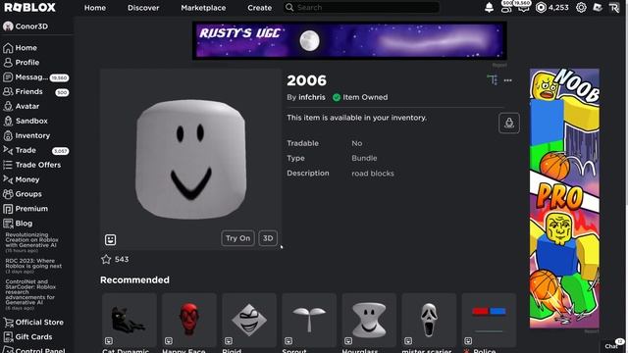The width and height of the screenshot is (628, 353).
Task: Open the friends icon in top bar
Action: (506, 8)
